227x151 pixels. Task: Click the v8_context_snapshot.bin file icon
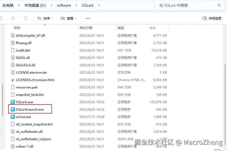pos(13,124)
